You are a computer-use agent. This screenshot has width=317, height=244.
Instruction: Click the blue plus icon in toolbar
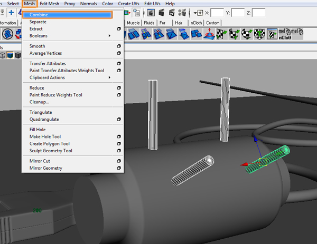point(11,13)
